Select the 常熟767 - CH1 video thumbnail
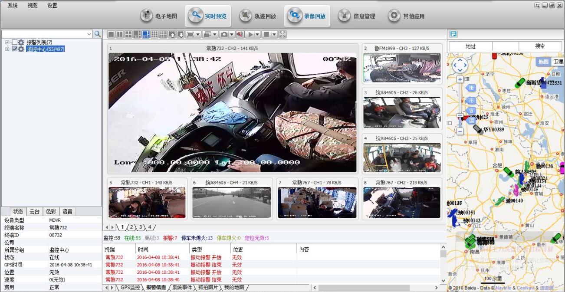Image resolution: width=565 pixels, height=292 pixels. [x=317, y=202]
